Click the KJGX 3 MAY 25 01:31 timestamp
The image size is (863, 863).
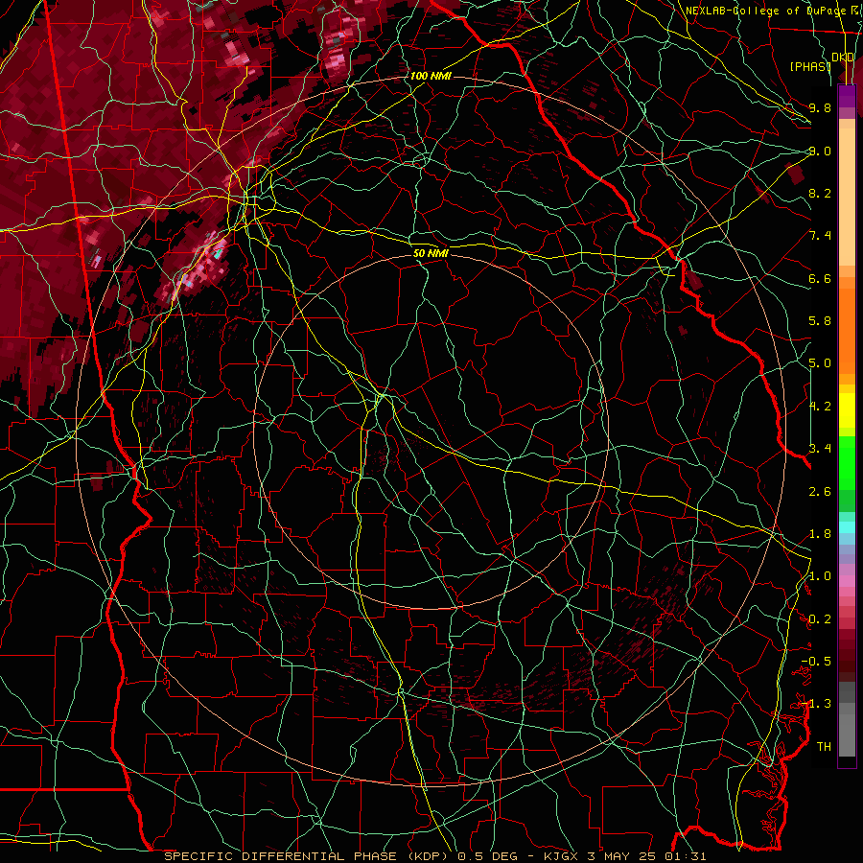pos(624,856)
